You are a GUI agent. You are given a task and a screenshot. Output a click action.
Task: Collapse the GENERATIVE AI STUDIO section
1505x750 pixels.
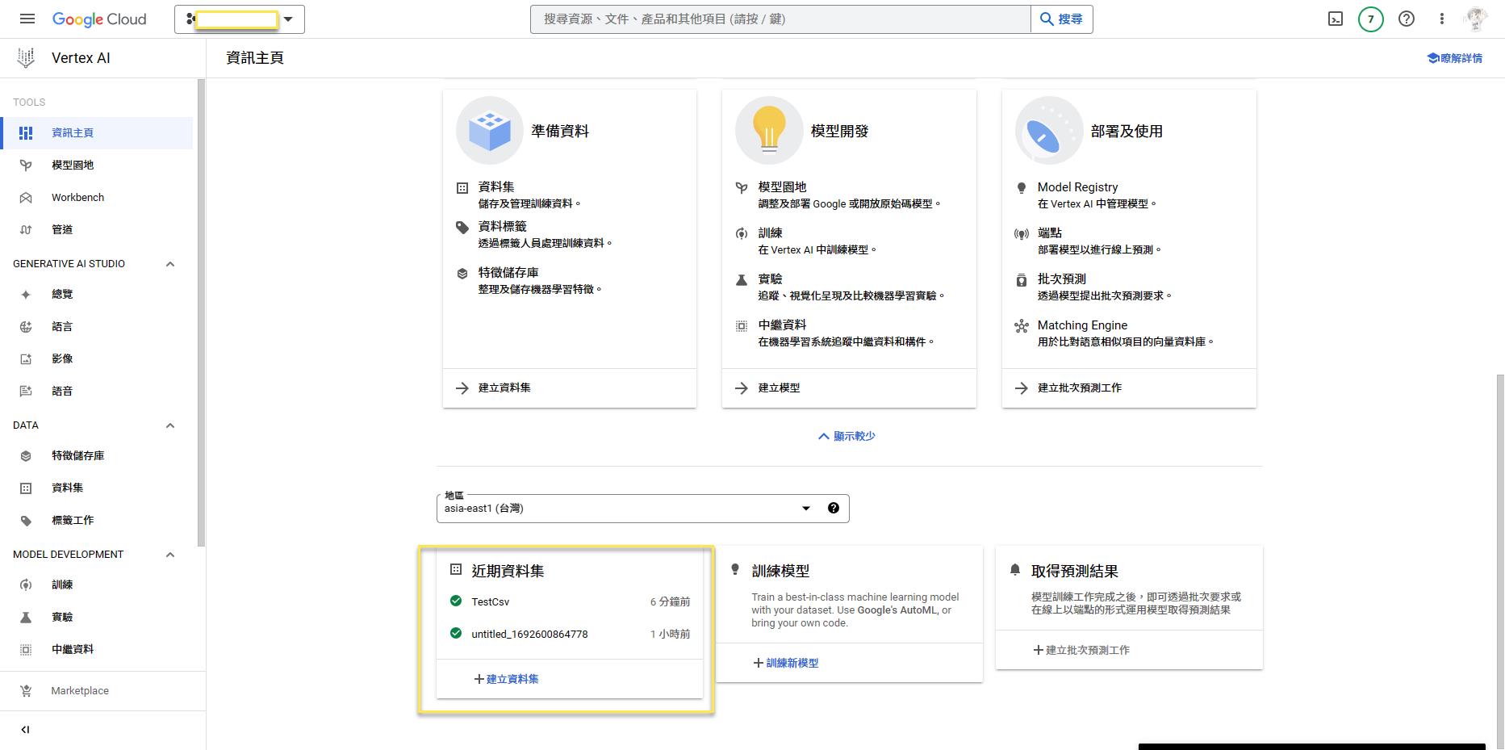(170, 264)
